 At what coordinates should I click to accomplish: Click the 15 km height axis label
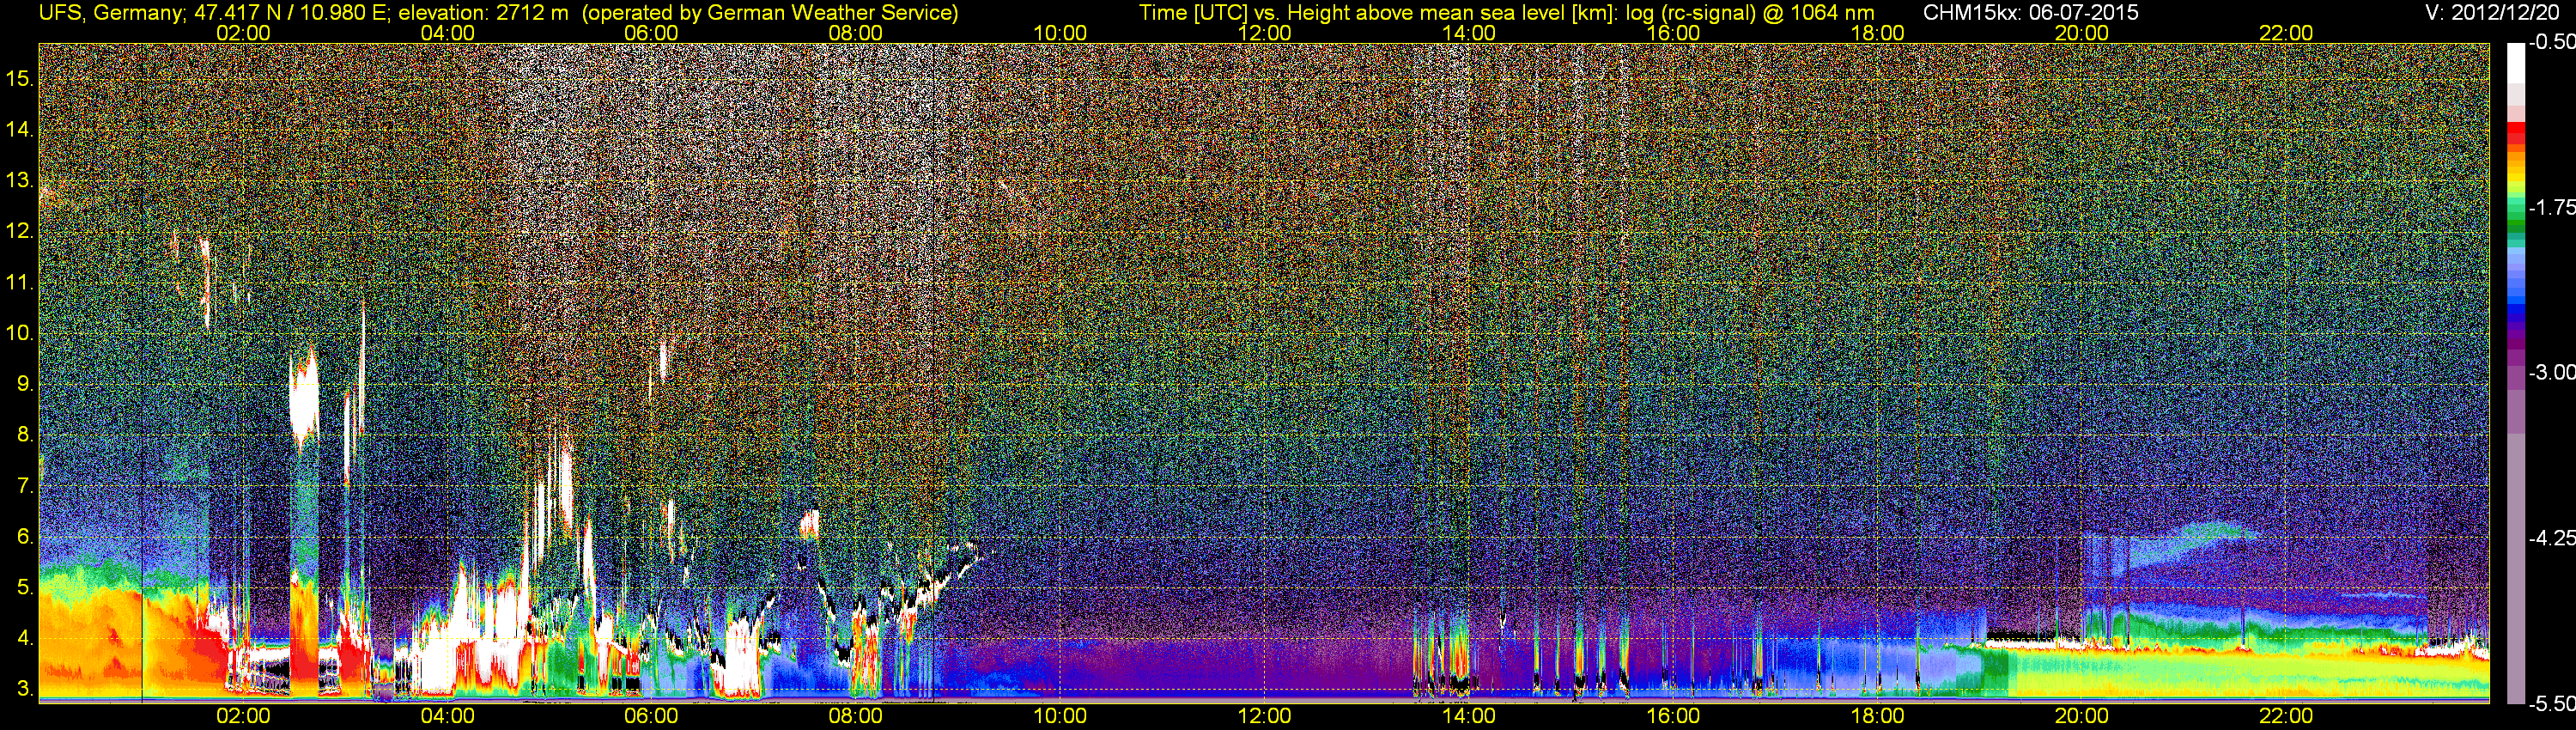[19, 78]
